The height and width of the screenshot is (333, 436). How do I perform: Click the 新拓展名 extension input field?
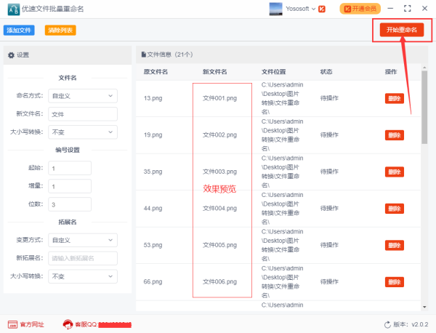pos(82,258)
